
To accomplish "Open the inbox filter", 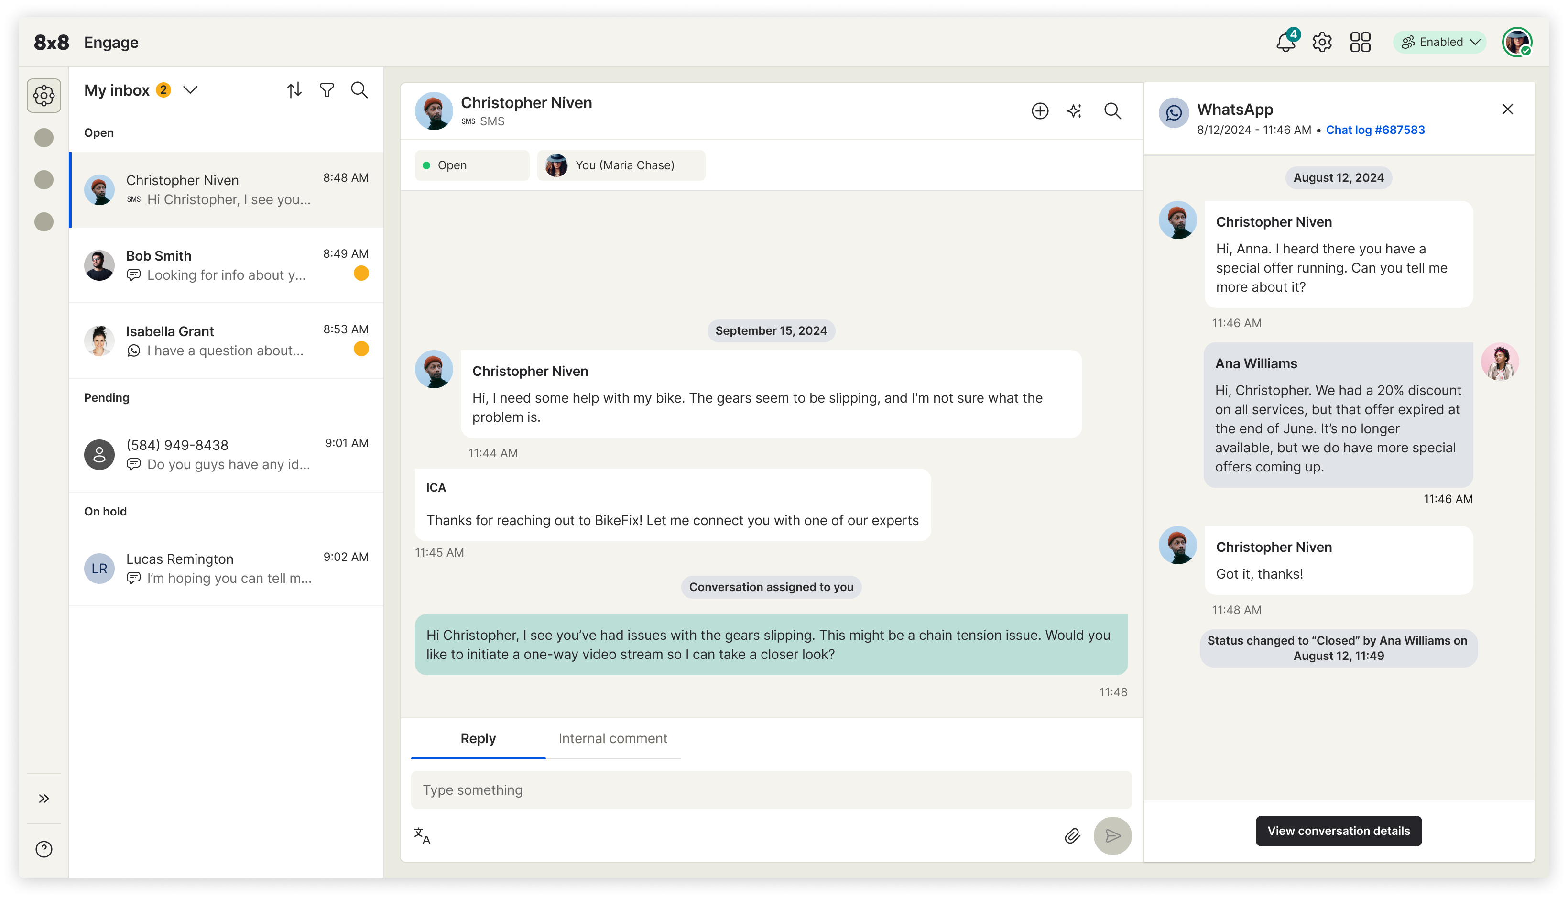I will (327, 90).
